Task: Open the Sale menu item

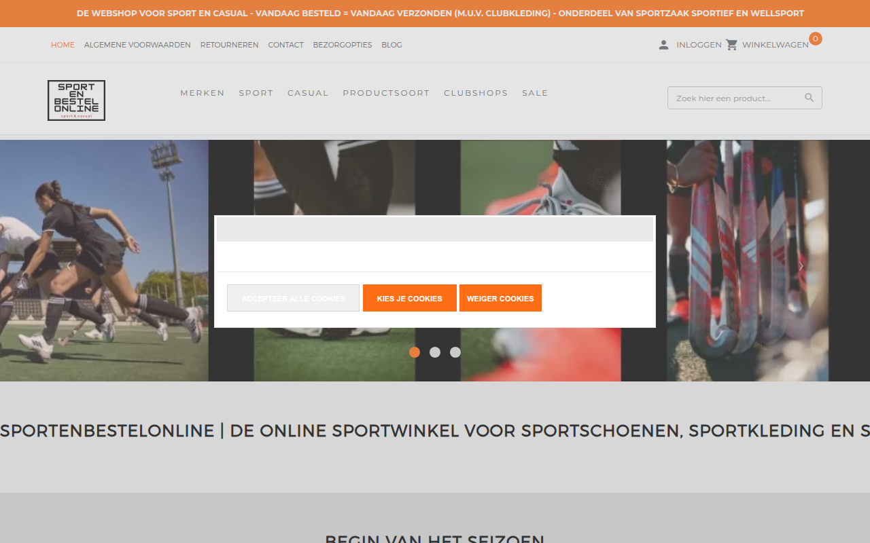Action: click(x=535, y=93)
